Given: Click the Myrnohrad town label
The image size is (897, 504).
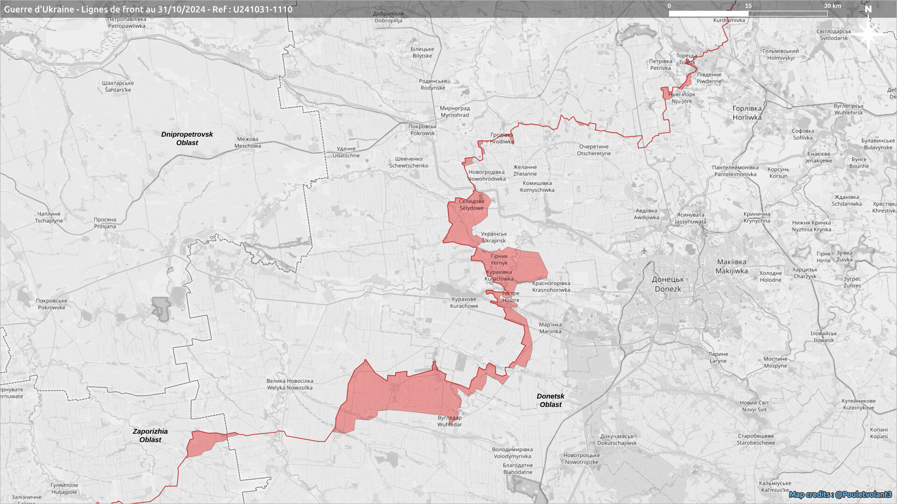Looking at the screenshot, I should click(x=455, y=112).
